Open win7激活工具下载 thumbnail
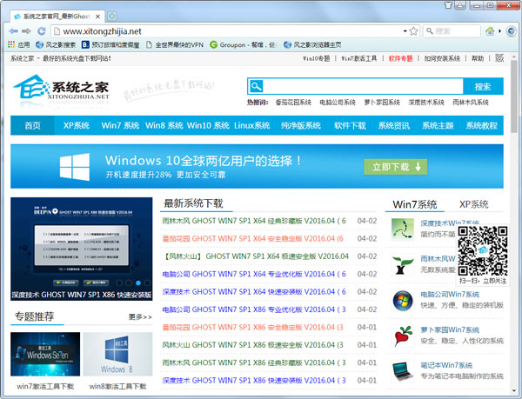522x399 pixels. (x=45, y=354)
